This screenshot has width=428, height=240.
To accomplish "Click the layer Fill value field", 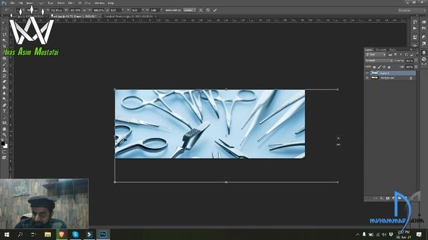I will coord(409,67).
